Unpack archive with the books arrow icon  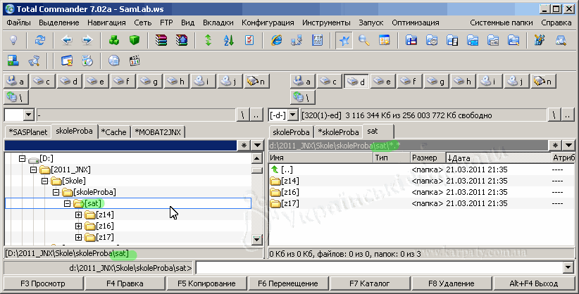(182, 40)
